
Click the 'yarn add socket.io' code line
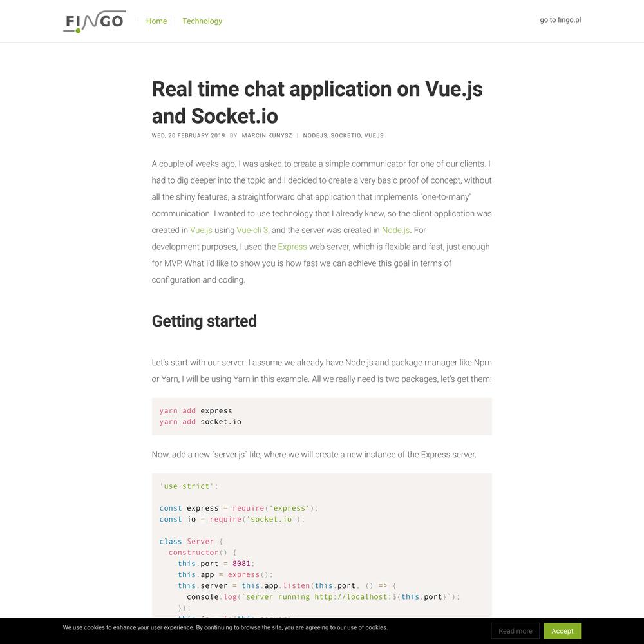pyautogui.click(x=200, y=421)
